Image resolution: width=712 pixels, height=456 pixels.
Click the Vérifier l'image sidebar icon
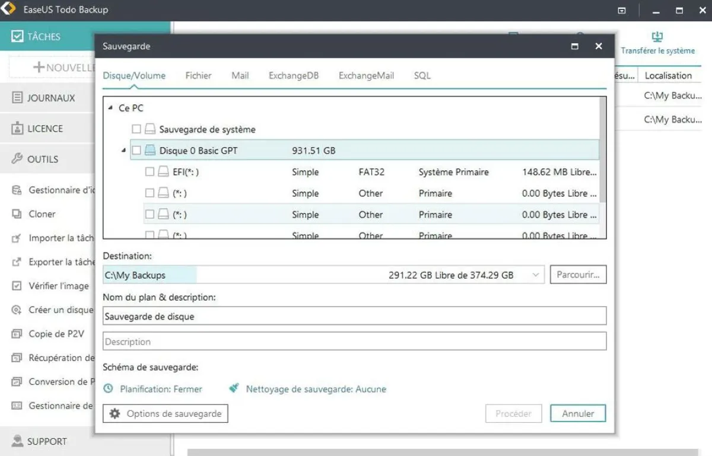click(x=17, y=286)
